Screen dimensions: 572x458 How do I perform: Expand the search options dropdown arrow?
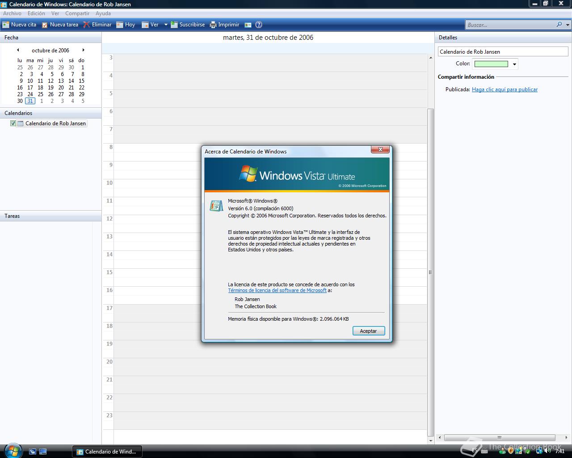click(x=568, y=25)
